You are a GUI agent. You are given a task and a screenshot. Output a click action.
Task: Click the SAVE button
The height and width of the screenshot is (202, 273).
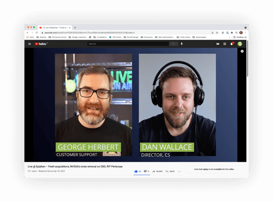170,171
